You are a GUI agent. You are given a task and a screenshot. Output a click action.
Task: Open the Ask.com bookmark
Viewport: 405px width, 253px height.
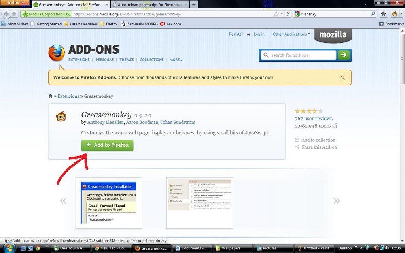pos(170,24)
